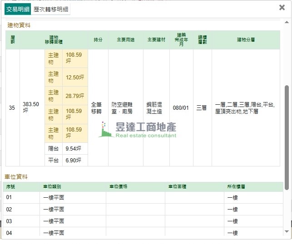This screenshot has width=292, height=244.
Task: Click the scrollbar down arrow
Action: (287, 232)
